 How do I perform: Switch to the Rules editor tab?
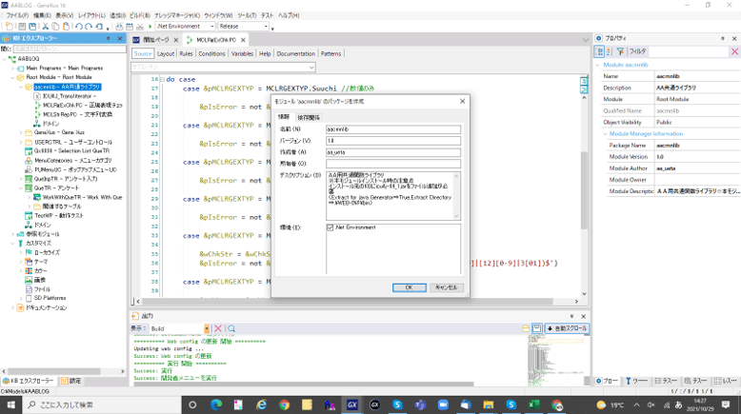coord(186,54)
